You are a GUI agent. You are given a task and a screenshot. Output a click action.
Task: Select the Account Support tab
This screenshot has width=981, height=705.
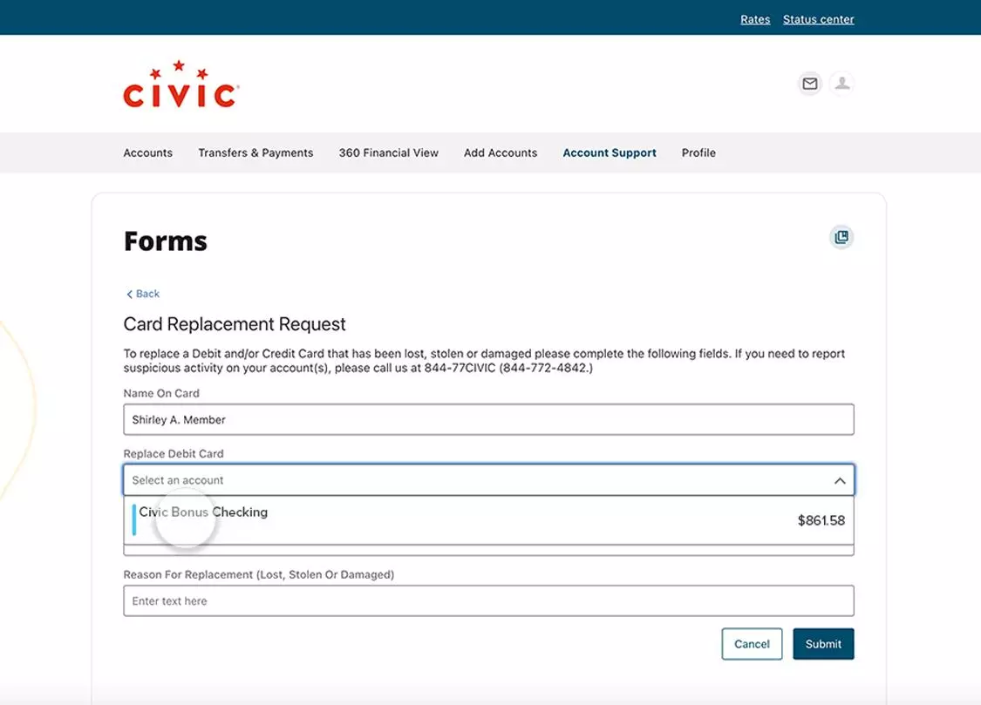pos(610,153)
